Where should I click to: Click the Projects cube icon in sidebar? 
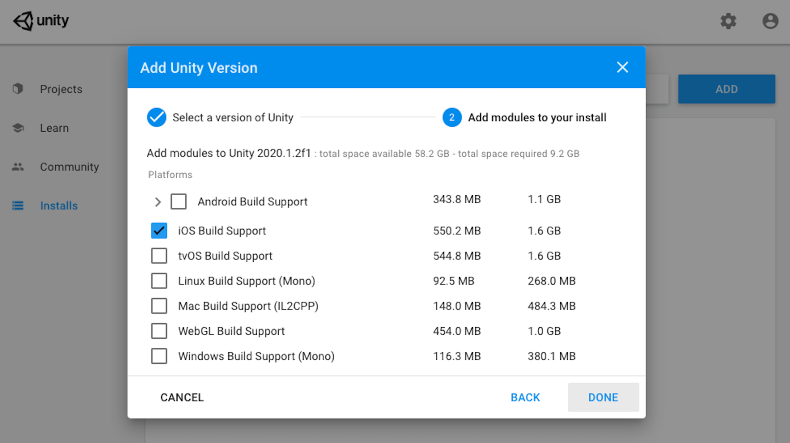click(18, 89)
